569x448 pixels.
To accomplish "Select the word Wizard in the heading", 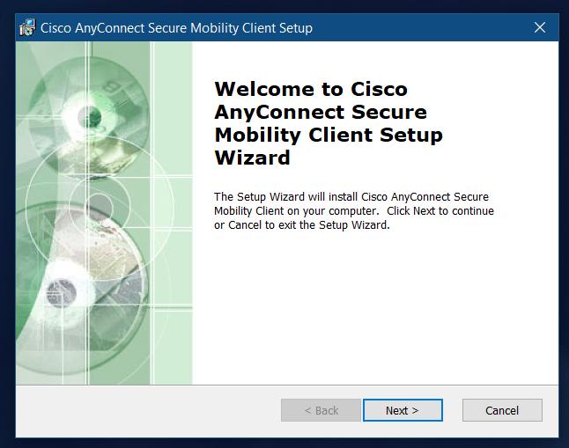I will 253,158.
